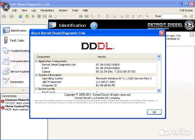Click the Fast-forward log button
The width and height of the screenshot is (195, 140).
coord(81,16)
